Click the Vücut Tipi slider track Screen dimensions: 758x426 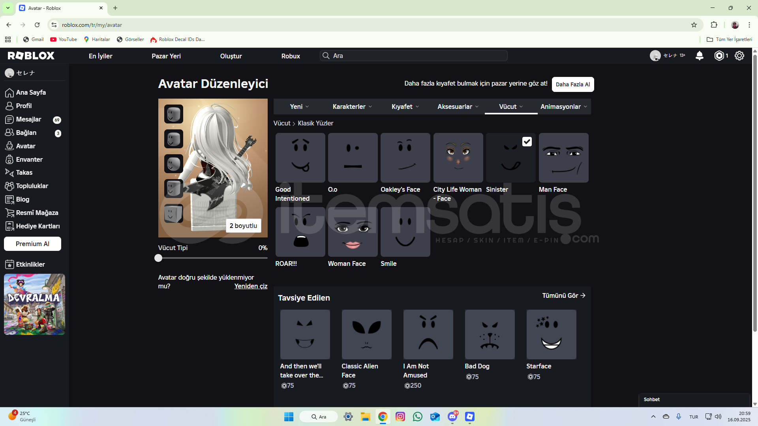213,258
